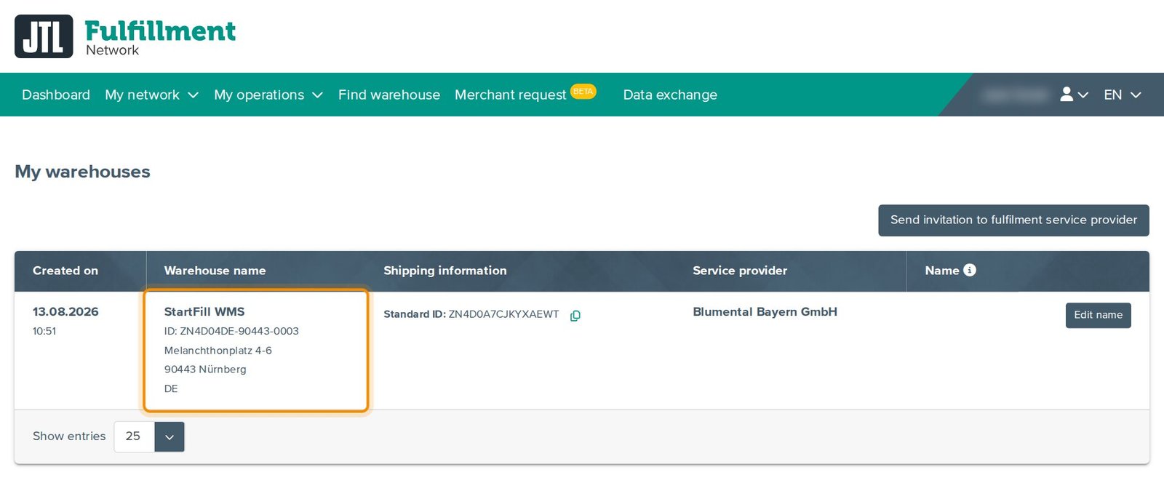Click the Fulfillment Network title
1164x491 pixels.
[x=160, y=37]
